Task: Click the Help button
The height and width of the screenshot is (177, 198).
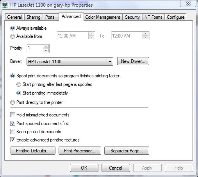Action: click(x=179, y=168)
